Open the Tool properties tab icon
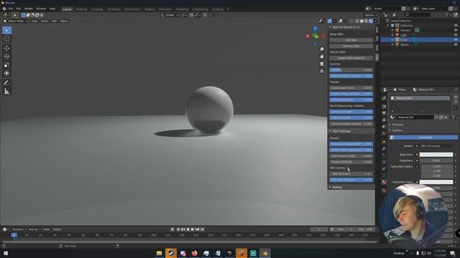 [x=384, y=99]
